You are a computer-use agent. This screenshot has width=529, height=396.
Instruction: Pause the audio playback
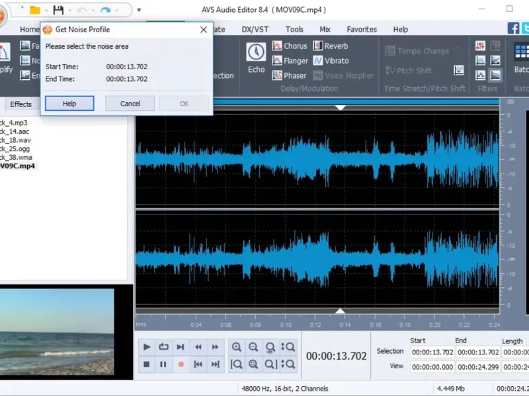(163, 364)
